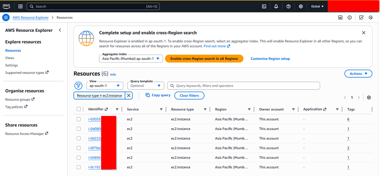
Task: Click the Resource type = ec2:instance token
Action: click(99, 95)
